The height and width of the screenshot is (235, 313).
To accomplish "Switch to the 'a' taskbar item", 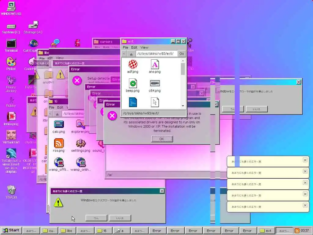I will tap(122, 231).
